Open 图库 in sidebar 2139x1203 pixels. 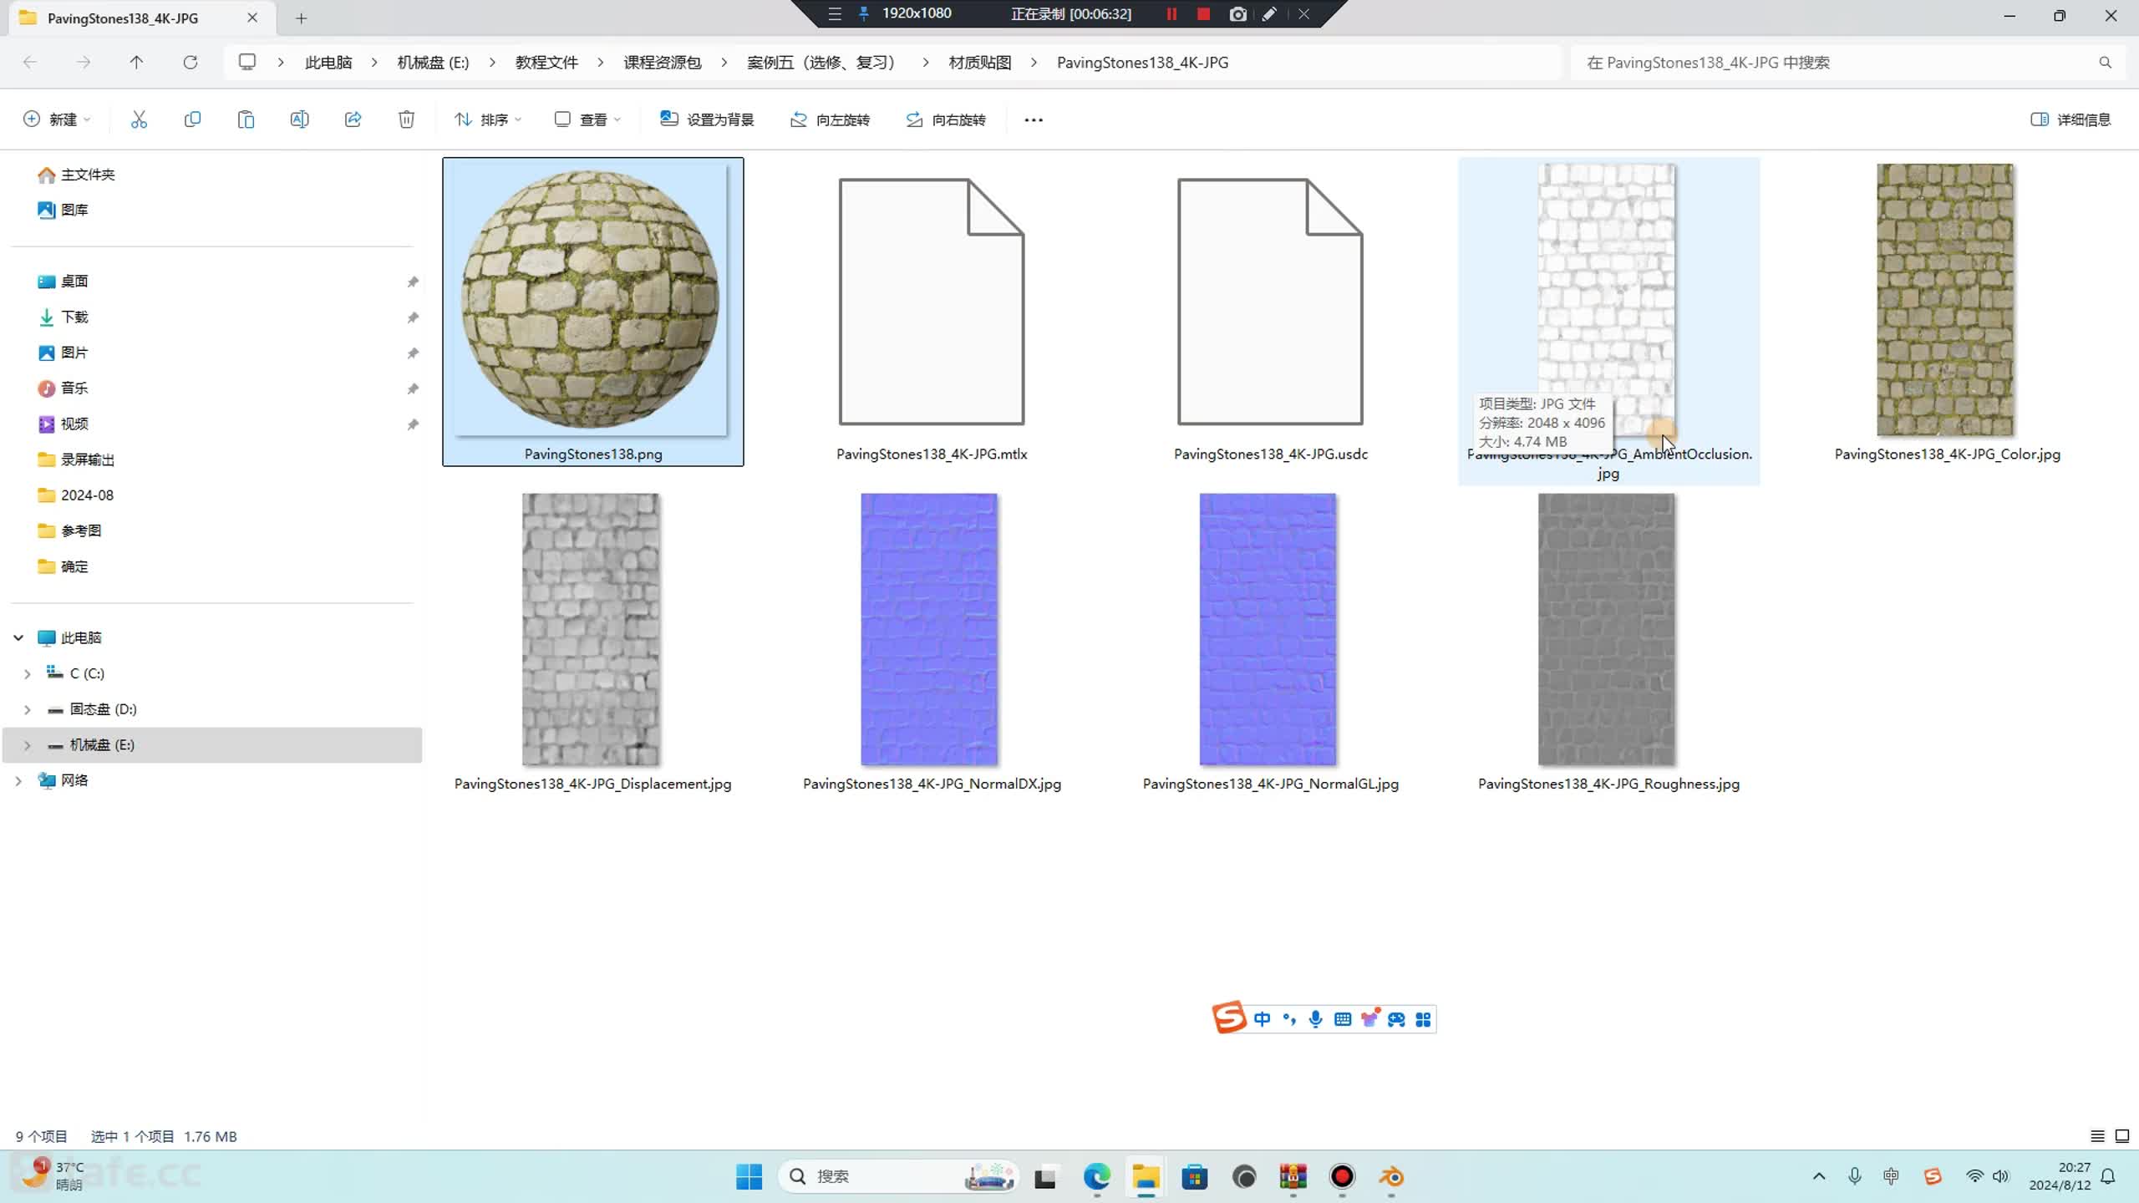click(x=64, y=210)
